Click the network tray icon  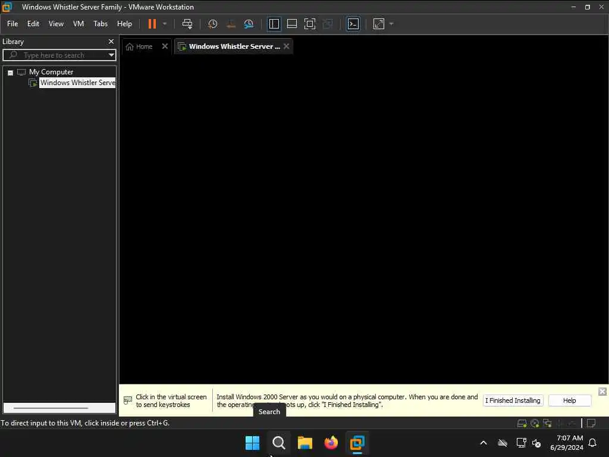pos(521,443)
